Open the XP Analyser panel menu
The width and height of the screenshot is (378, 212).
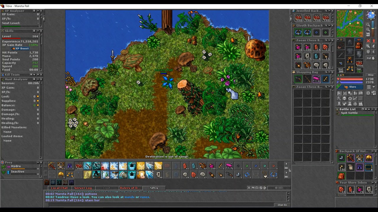click(x=34, y=11)
